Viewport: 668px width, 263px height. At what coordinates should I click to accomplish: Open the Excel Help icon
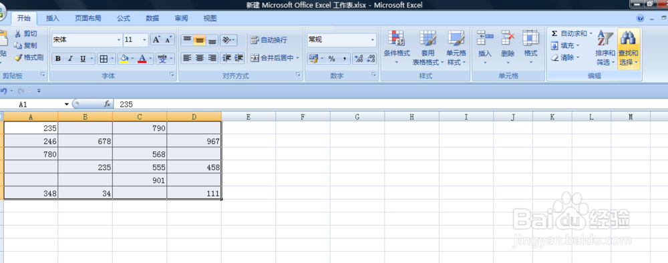[640, 18]
